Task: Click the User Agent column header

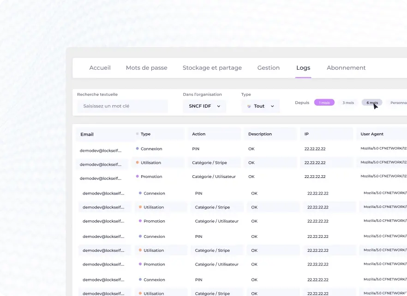Action: 372,134
